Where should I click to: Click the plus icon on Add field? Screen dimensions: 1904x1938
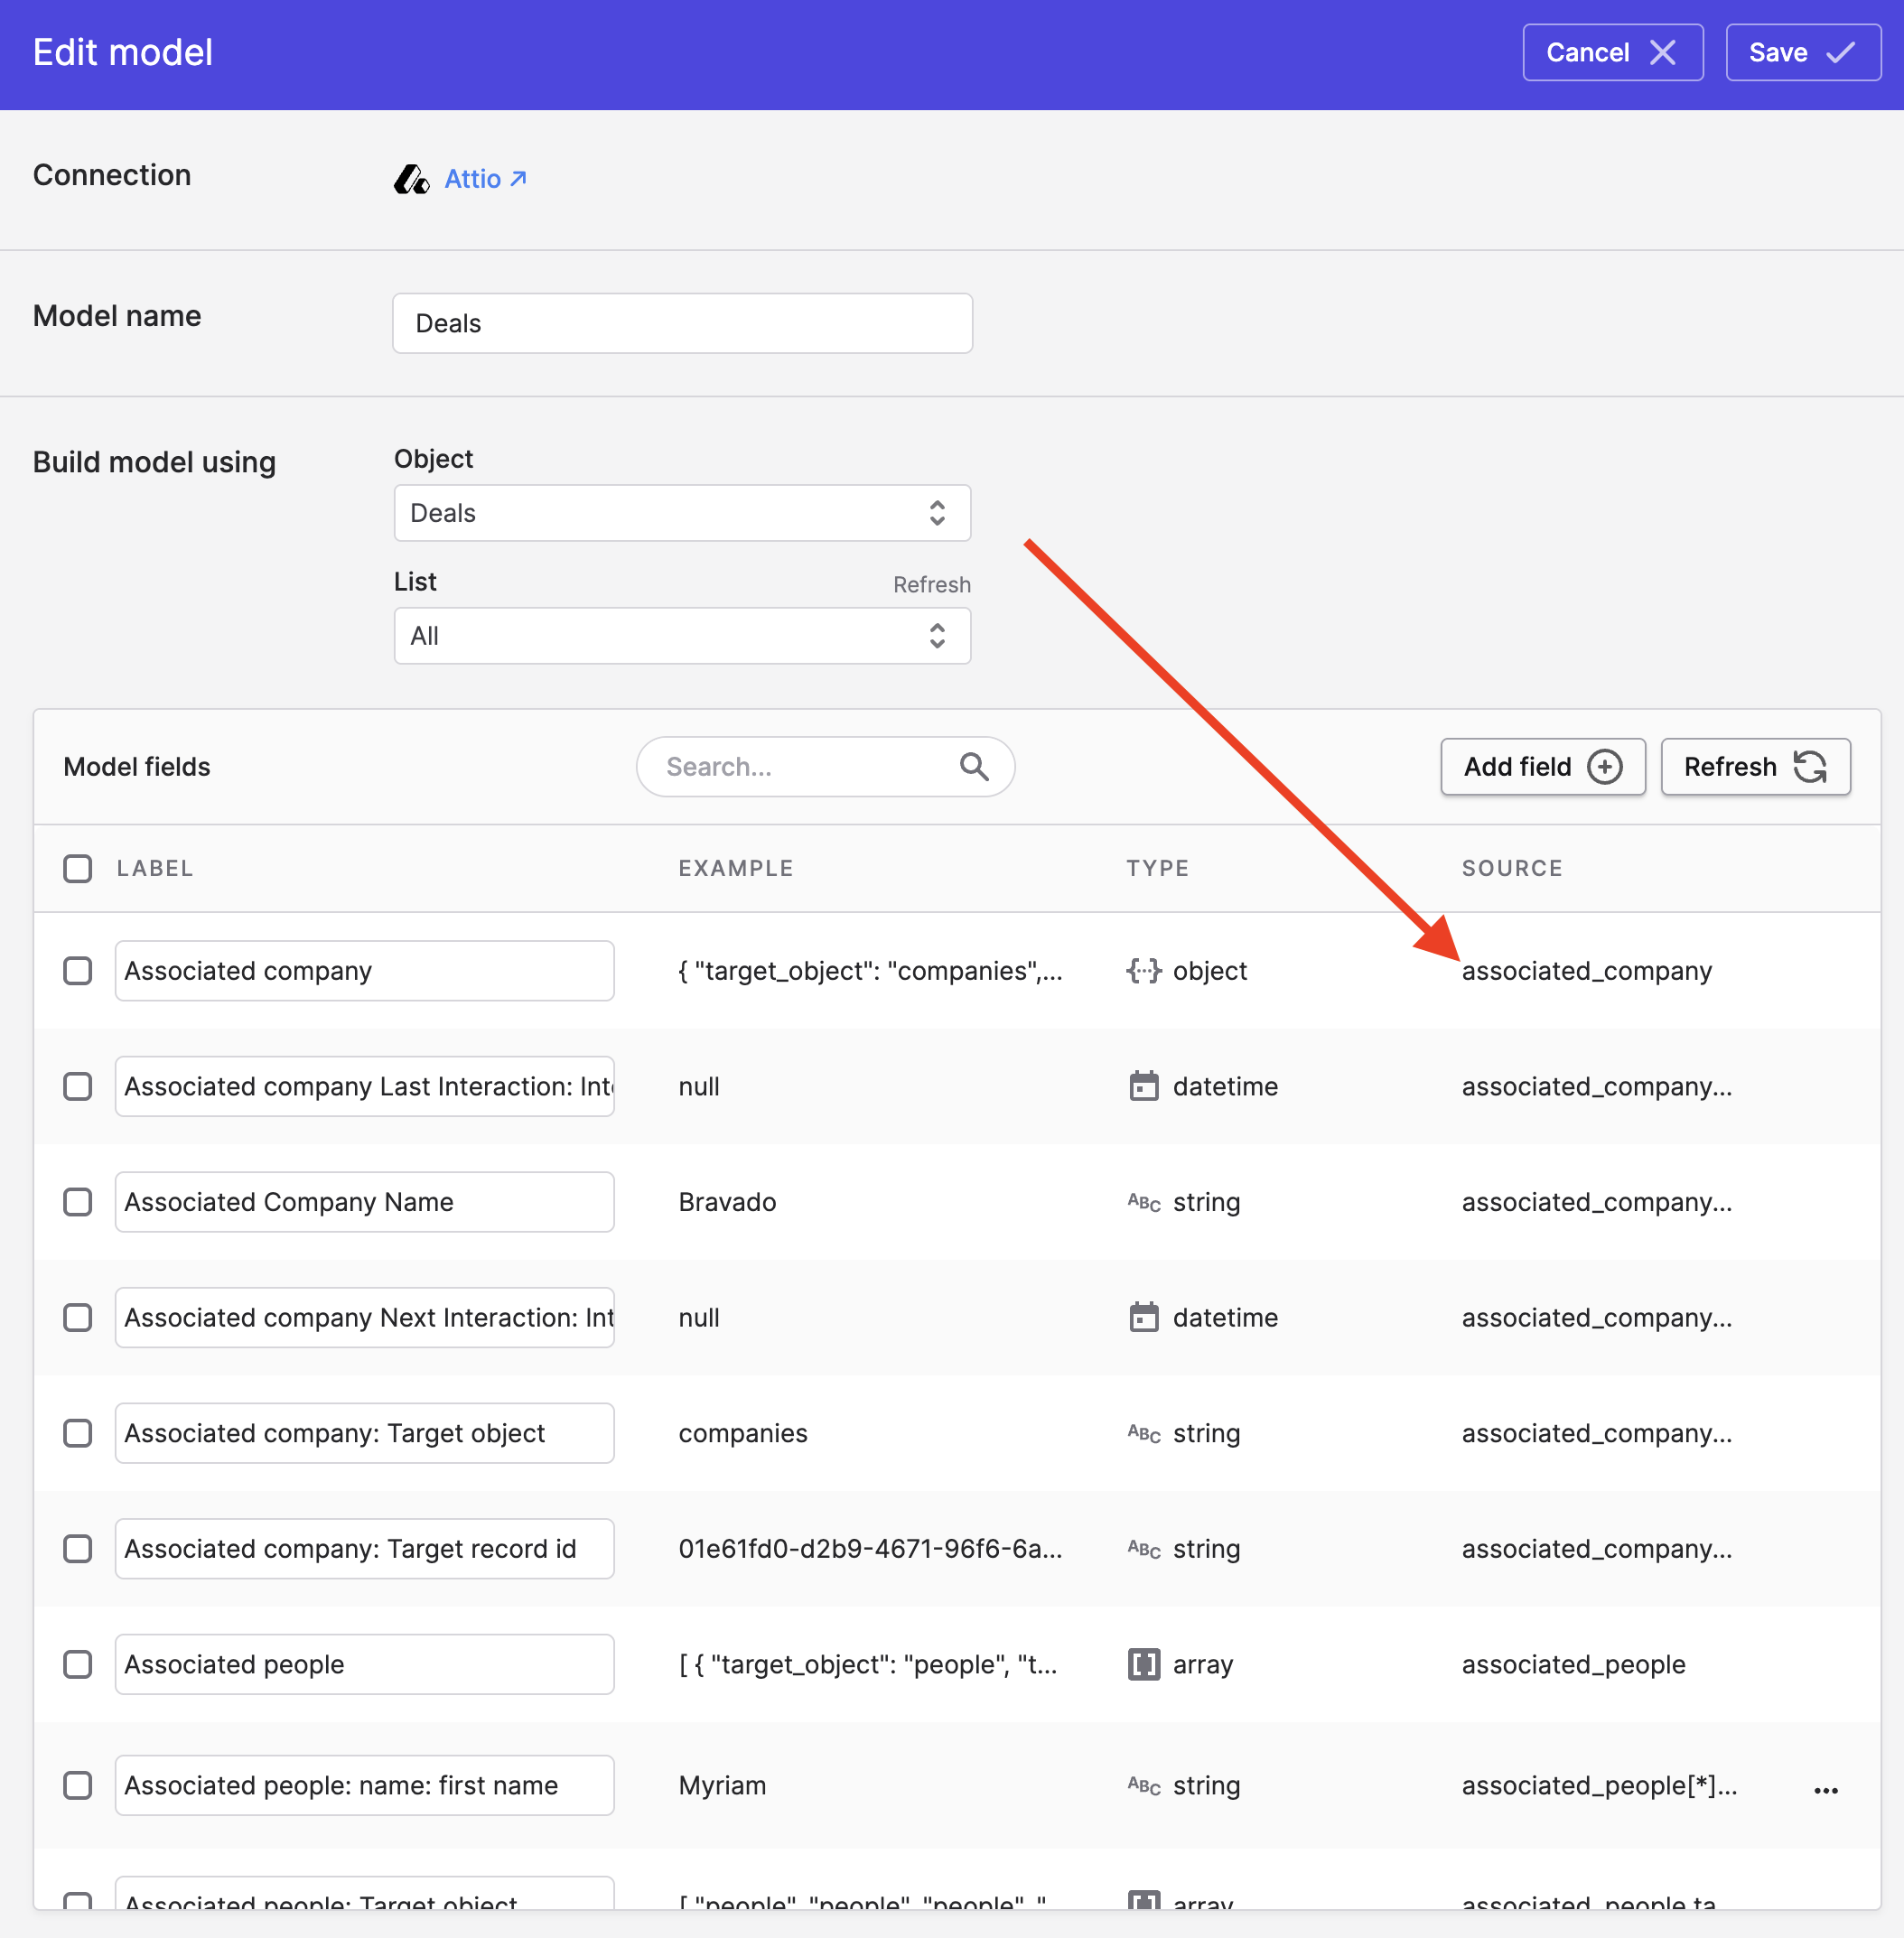1604,767
